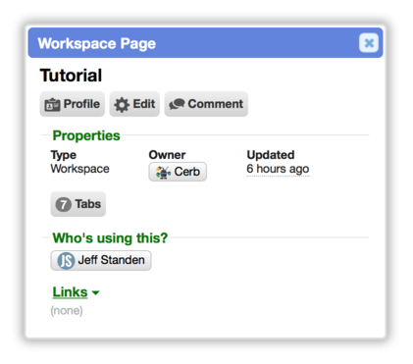The height and width of the screenshot is (364, 413).
Task: Click the 'Owner' field label
Action: coord(167,155)
